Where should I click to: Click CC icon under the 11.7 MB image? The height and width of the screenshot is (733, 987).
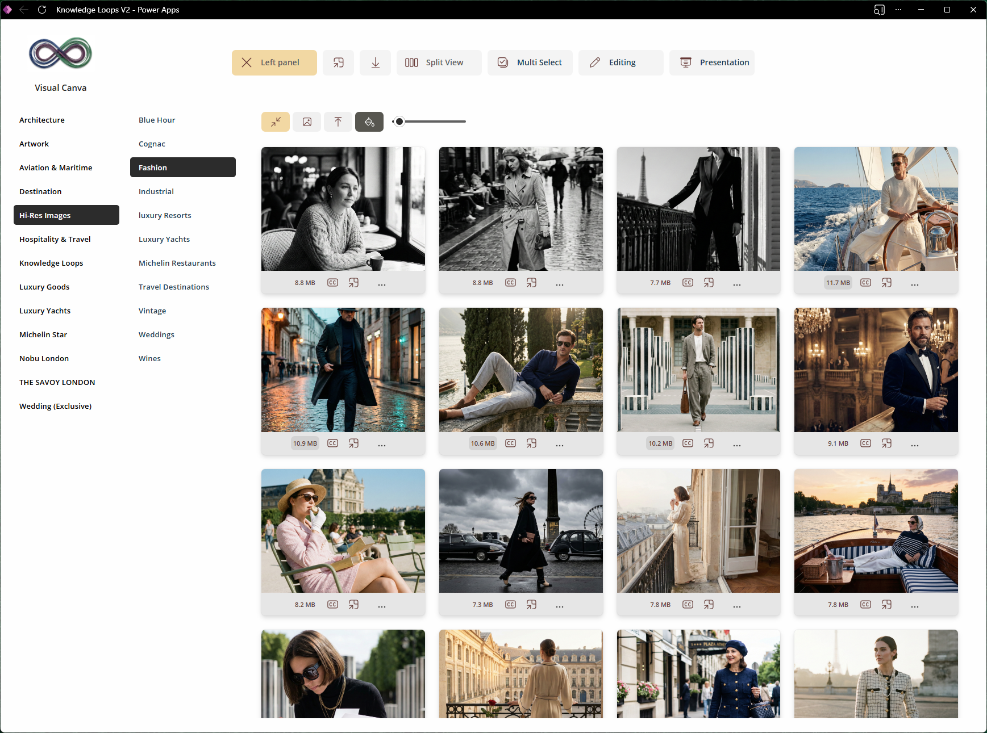pos(865,283)
